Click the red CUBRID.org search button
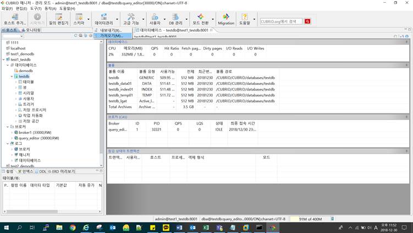Image resolution: width=413 pixels, height=233 pixels. tap(307, 21)
